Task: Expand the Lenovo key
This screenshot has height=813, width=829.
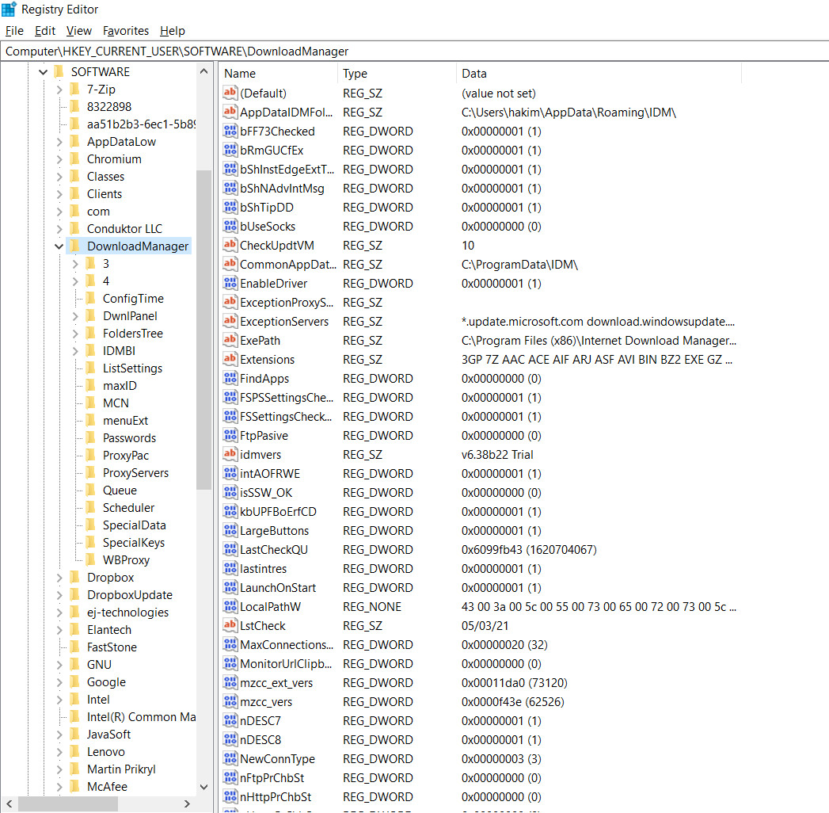Action: coord(59,752)
